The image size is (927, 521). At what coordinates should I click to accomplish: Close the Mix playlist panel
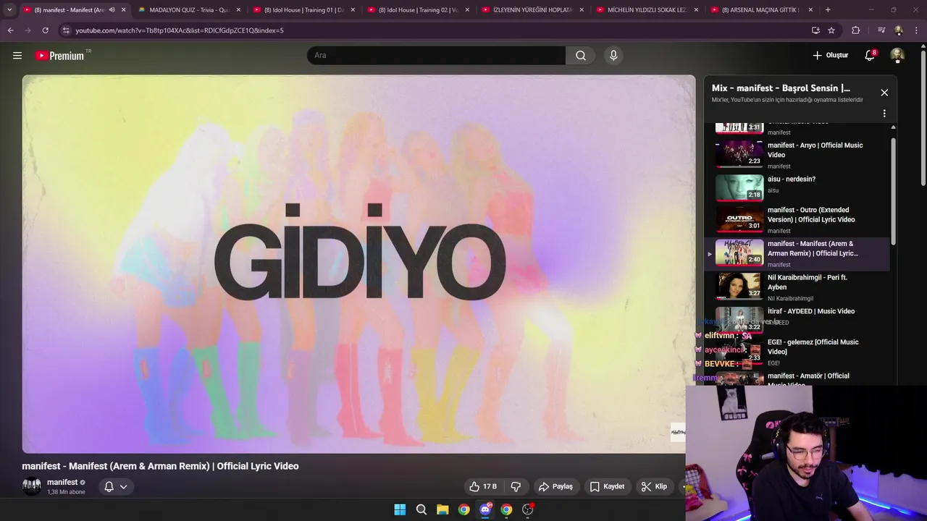pyautogui.click(x=884, y=93)
